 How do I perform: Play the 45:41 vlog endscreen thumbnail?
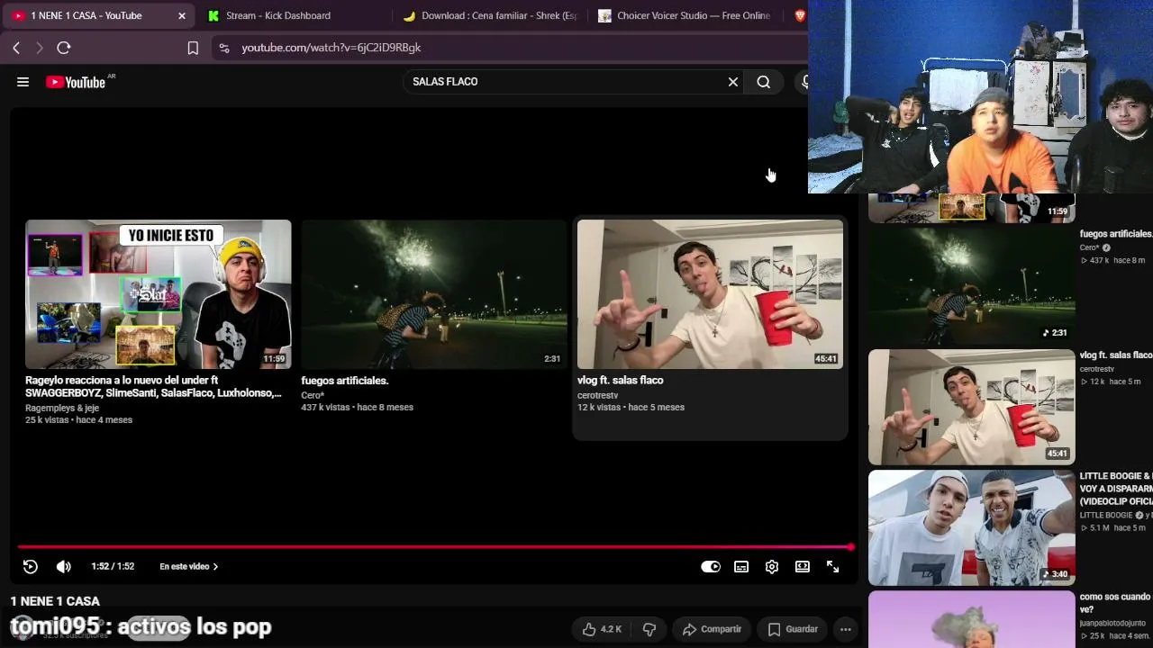[711, 294]
